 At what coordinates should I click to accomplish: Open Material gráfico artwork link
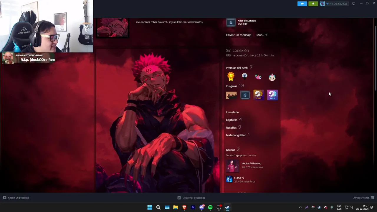(x=238, y=135)
